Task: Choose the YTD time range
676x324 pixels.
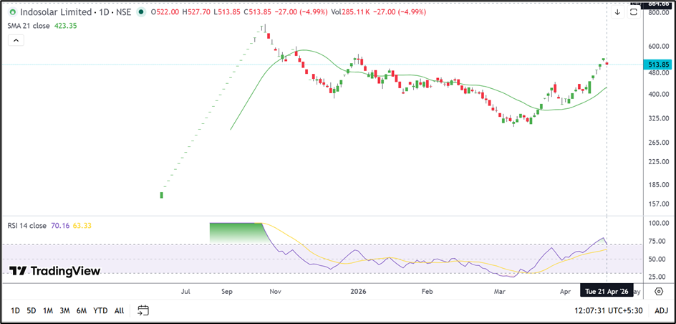Action: 100,310
